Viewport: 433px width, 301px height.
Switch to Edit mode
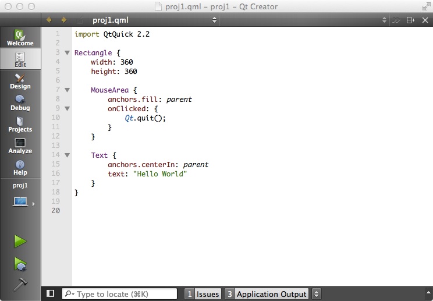tap(20, 59)
